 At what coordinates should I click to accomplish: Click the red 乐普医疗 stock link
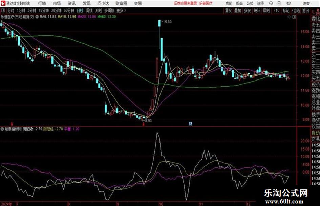206,3
